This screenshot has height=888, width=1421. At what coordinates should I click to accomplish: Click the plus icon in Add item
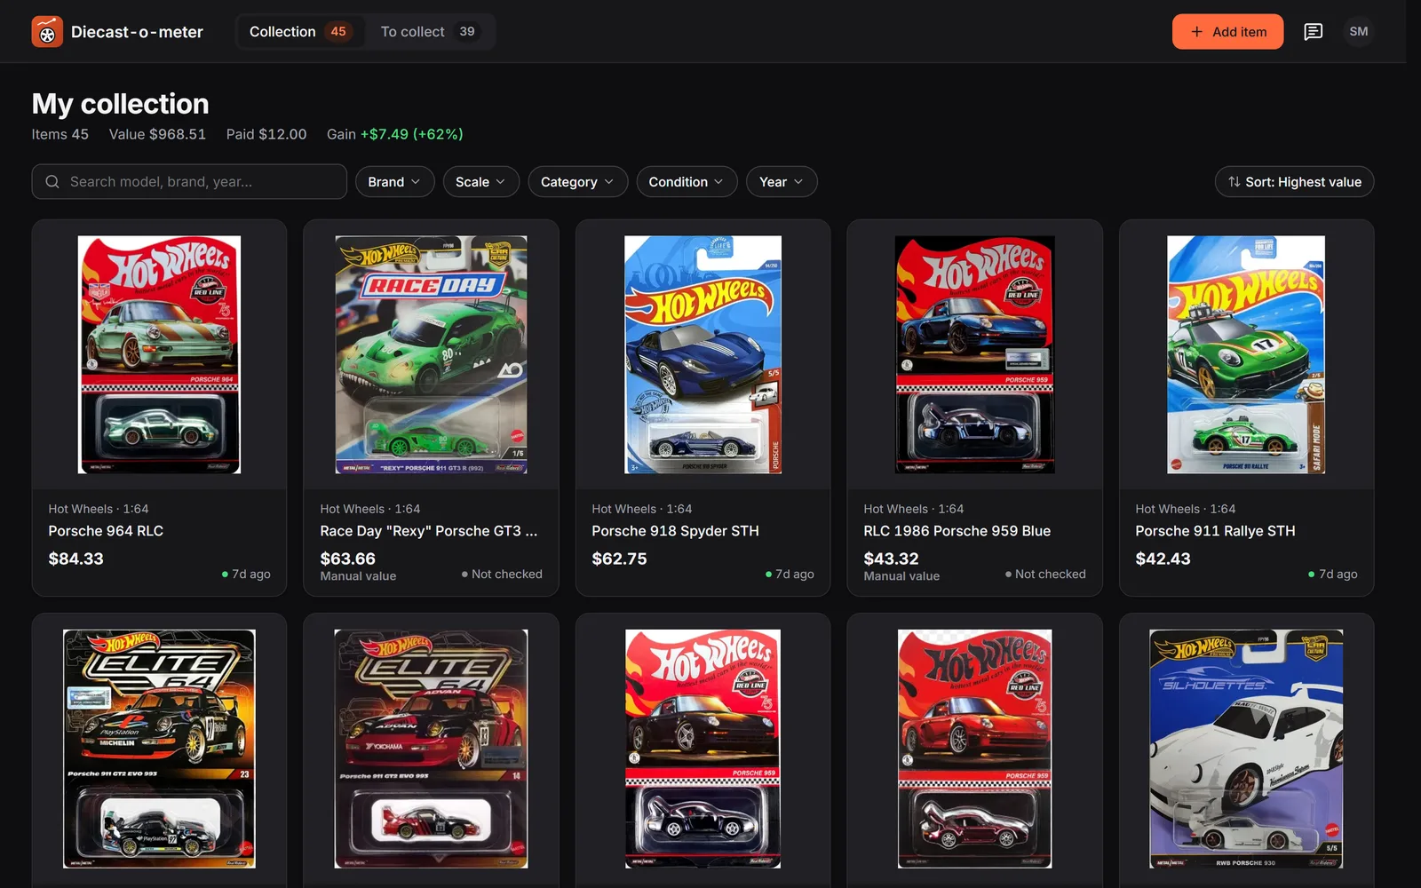pyautogui.click(x=1196, y=32)
